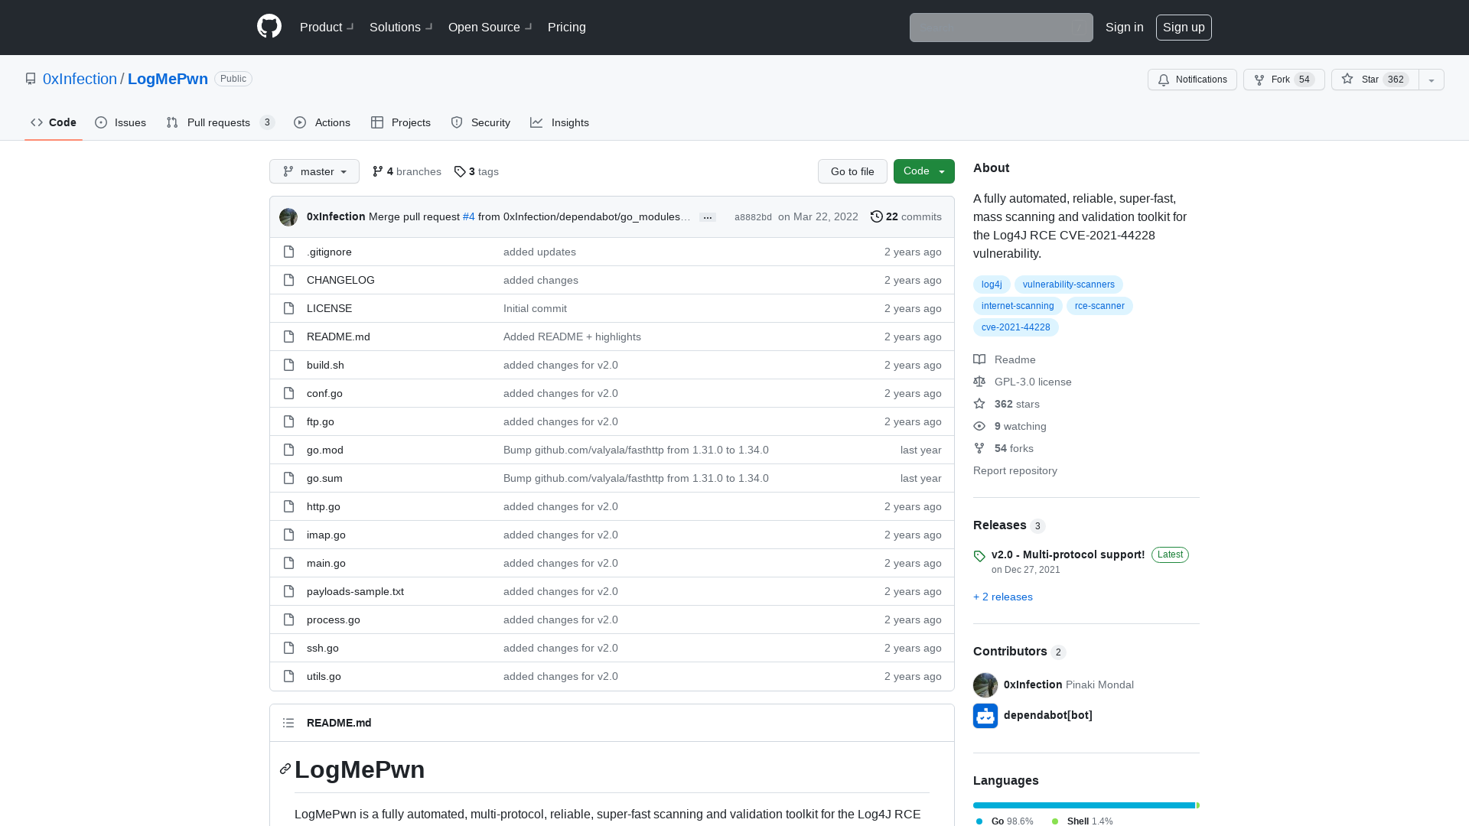
Task: Click the scale icon for GPL-3.0 license
Action: (x=979, y=382)
